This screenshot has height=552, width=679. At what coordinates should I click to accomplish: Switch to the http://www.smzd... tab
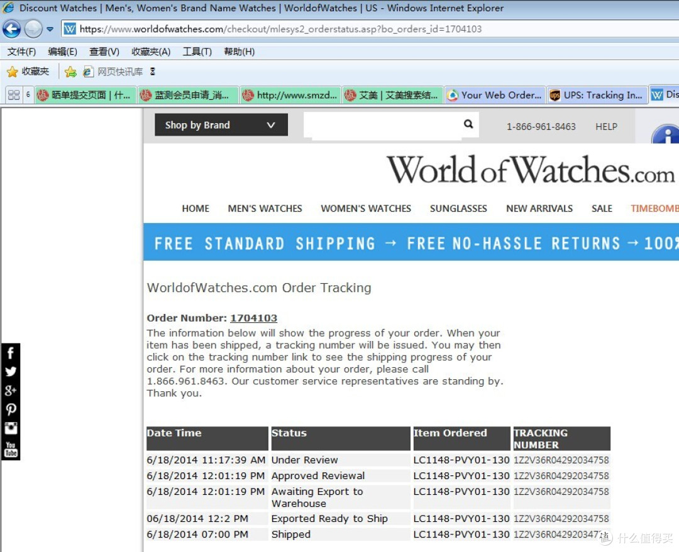290,95
